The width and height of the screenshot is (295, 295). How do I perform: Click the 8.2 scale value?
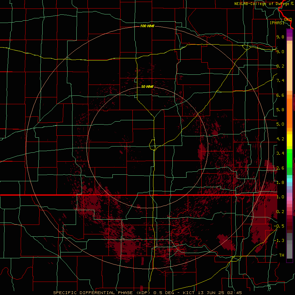click(x=280, y=66)
